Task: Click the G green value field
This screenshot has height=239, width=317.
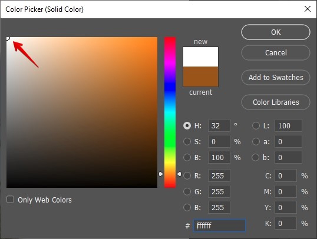Action: tap(219, 191)
